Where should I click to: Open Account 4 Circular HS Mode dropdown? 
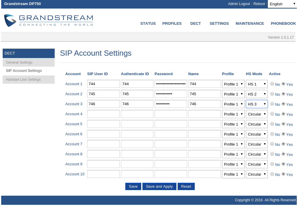click(257, 114)
